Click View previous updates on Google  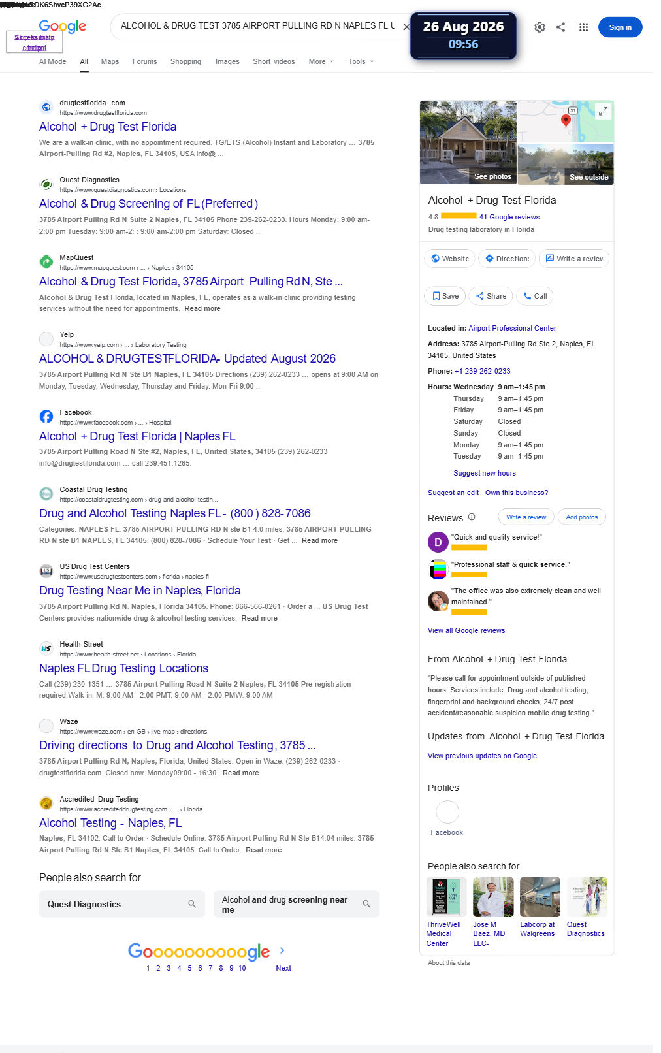pyautogui.click(x=482, y=756)
